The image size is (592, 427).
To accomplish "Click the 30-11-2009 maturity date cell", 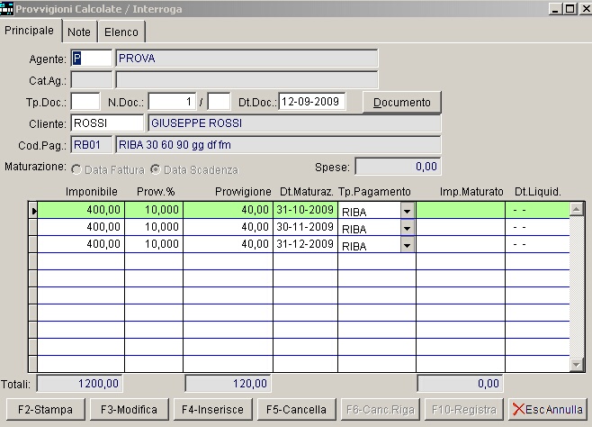I will (305, 227).
